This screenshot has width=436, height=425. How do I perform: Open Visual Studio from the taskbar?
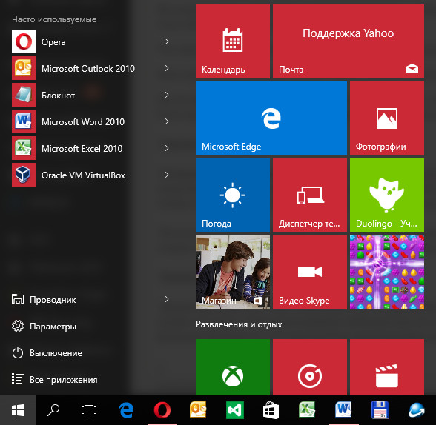[x=235, y=410]
